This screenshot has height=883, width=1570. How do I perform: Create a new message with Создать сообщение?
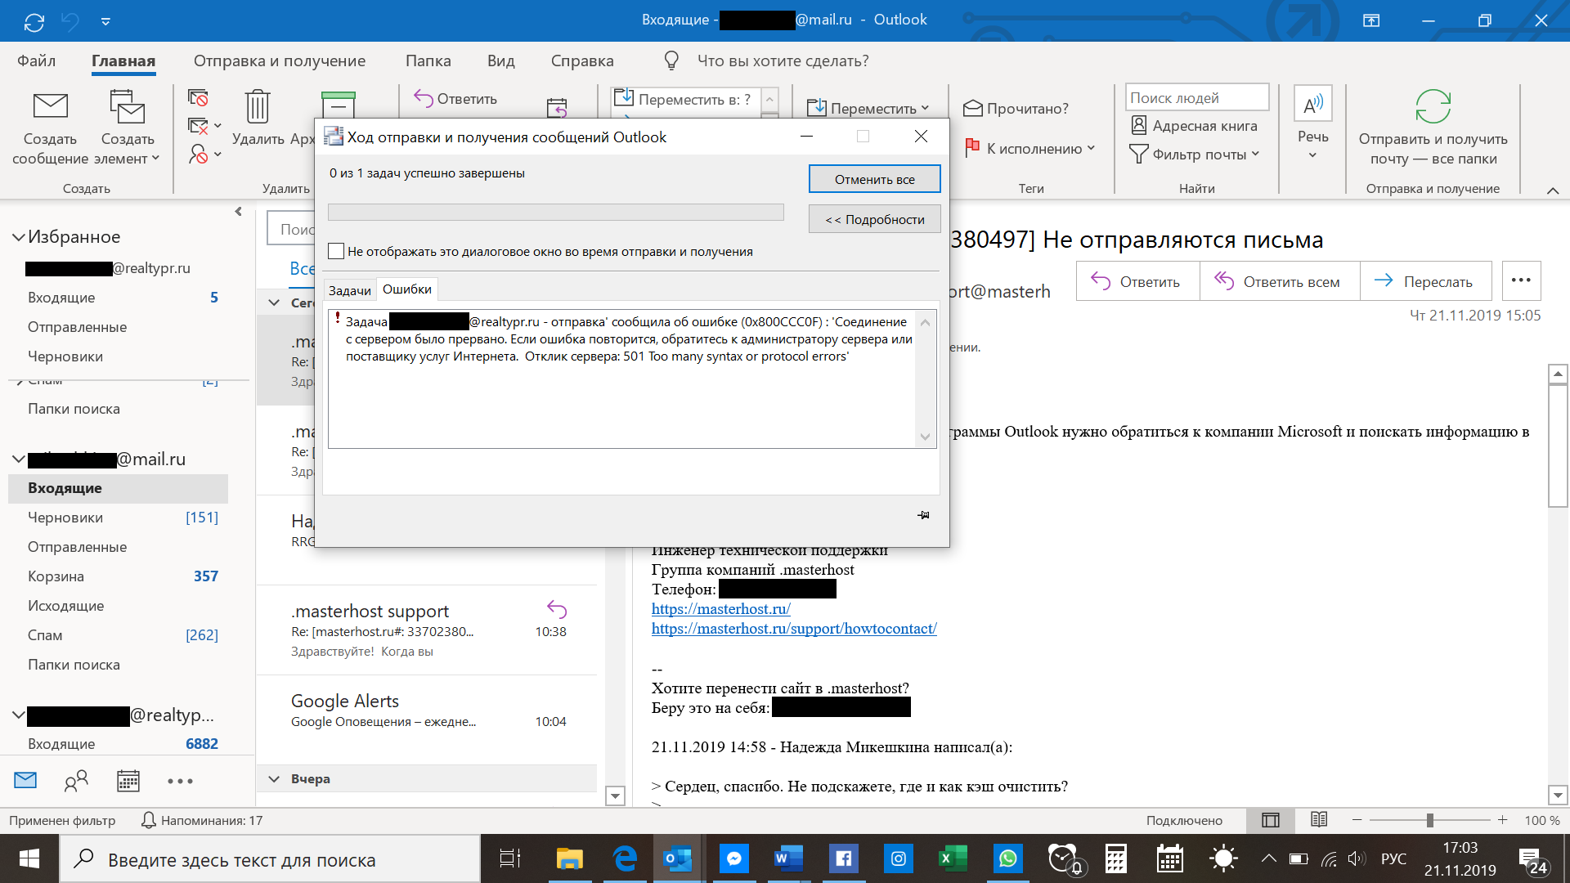pyautogui.click(x=50, y=128)
